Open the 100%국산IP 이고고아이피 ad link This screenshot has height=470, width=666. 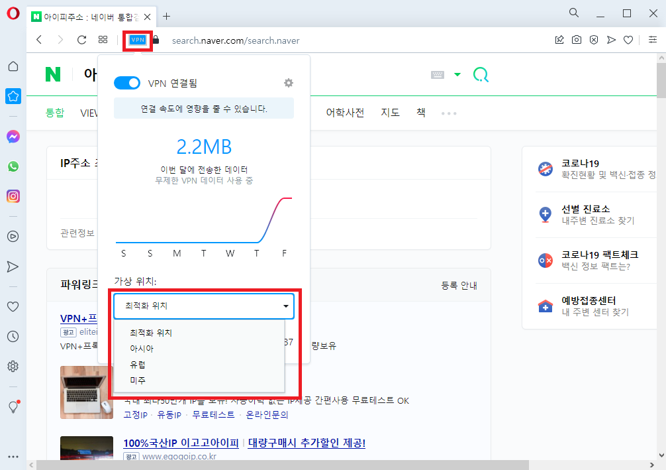tap(181, 443)
